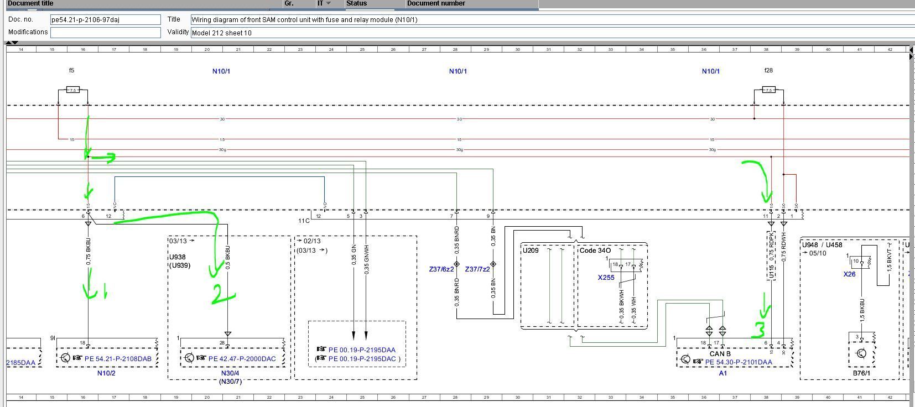The image size is (915, 407).
Task: Open the IT column dropdown arrow
Action: [329, 3]
